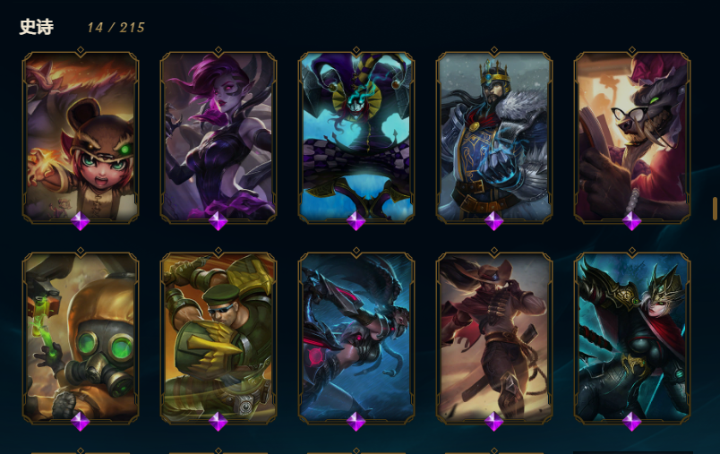Screen dimensions: 720x454
Task: Click purple gem below green beret soldier
Action: click(x=219, y=422)
